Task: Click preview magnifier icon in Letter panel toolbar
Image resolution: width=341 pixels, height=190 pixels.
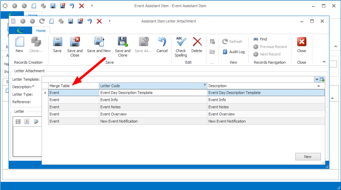Action: 36,122
